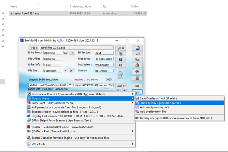Select Add overlay from file

click(x=153, y=111)
